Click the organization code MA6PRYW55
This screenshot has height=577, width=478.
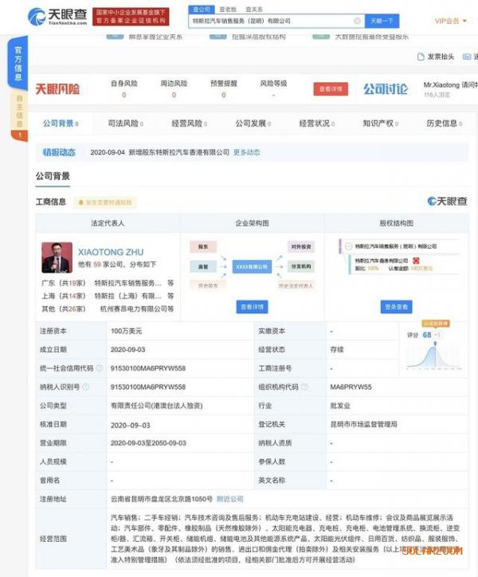(351, 387)
